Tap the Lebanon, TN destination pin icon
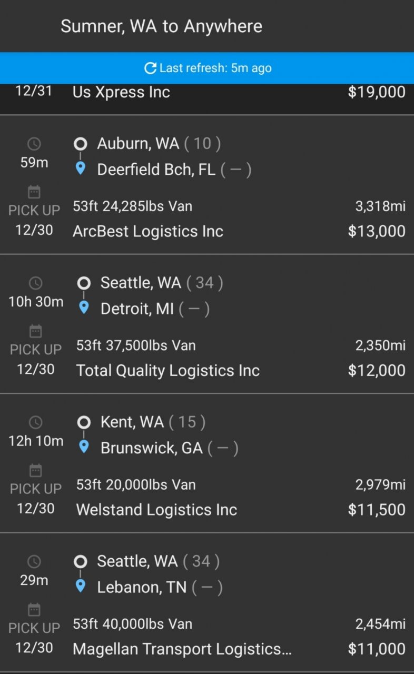414x674 pixels. 80,586
